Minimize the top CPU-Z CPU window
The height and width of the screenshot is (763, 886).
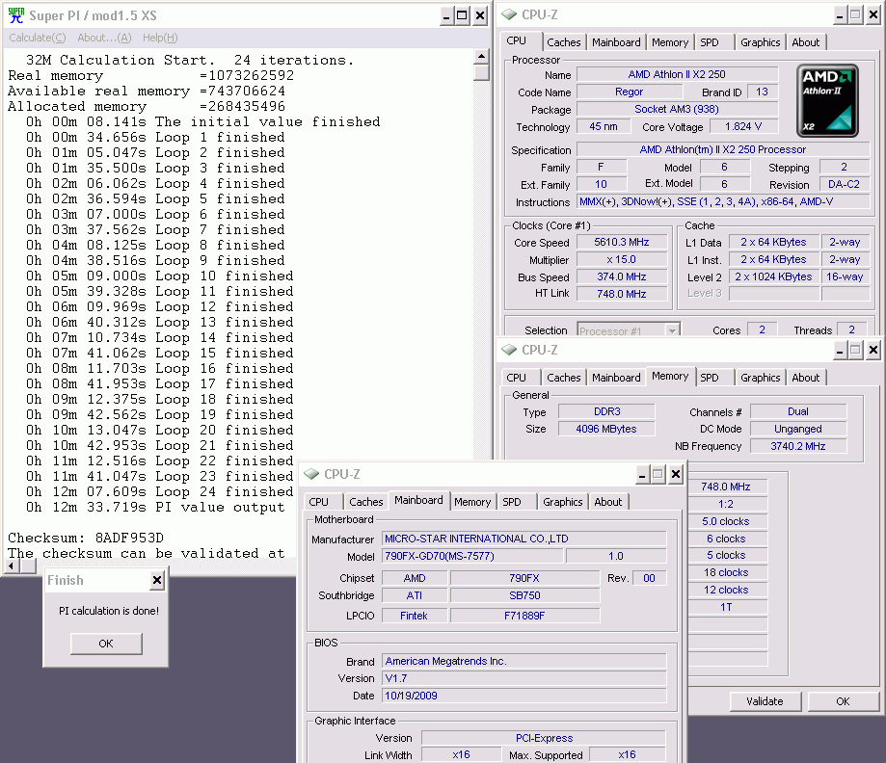click(840, 15)
